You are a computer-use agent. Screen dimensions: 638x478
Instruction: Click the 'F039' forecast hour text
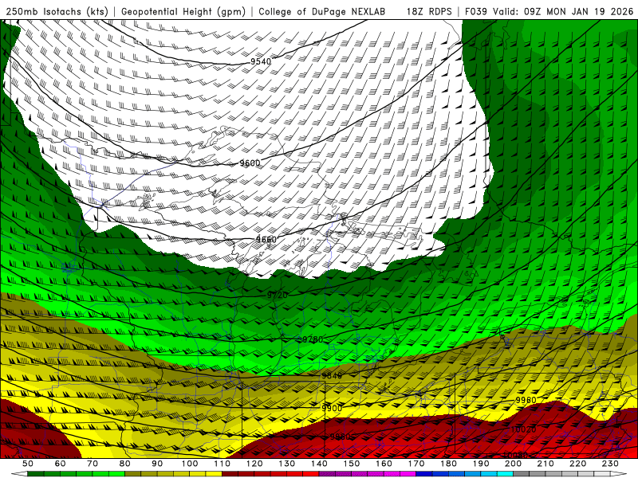point(475,11)
